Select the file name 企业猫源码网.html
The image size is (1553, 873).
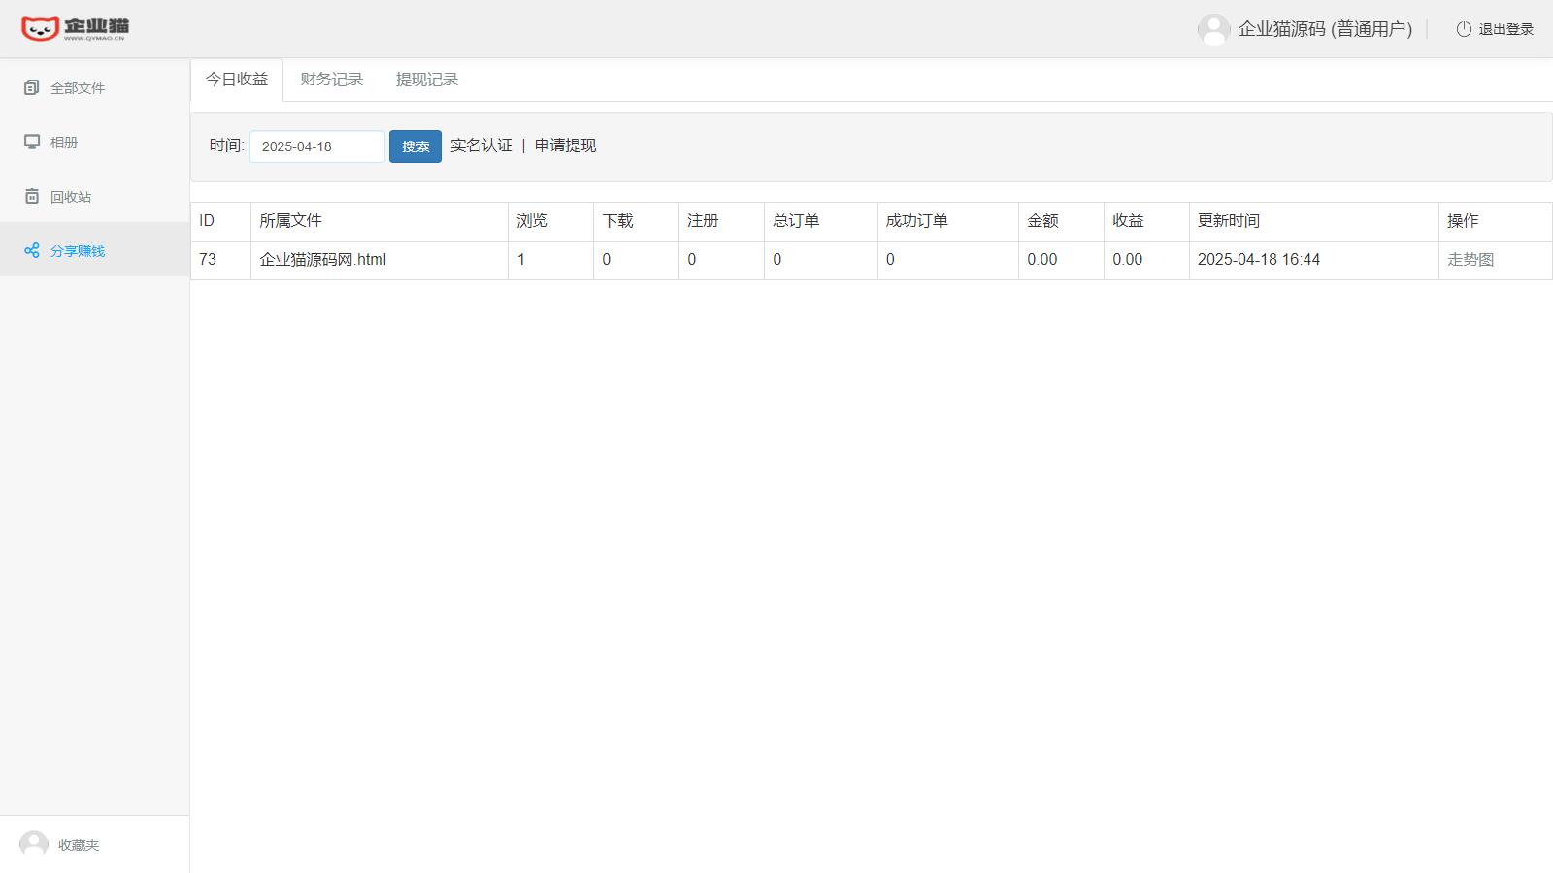(x=322, y=259)
